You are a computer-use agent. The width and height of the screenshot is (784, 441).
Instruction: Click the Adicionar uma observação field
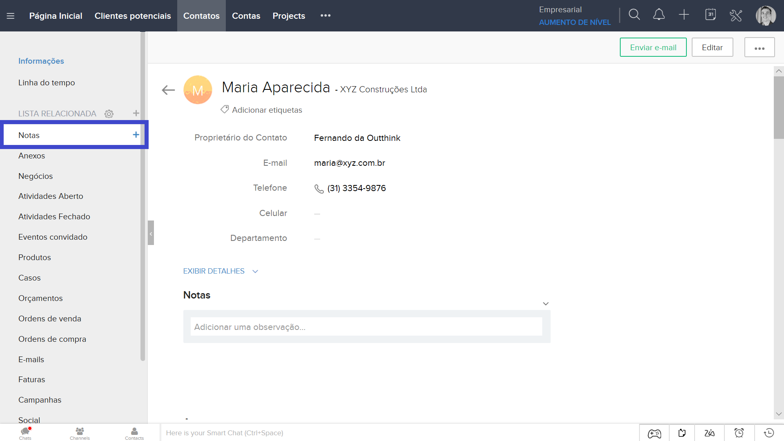pos(366,327)
